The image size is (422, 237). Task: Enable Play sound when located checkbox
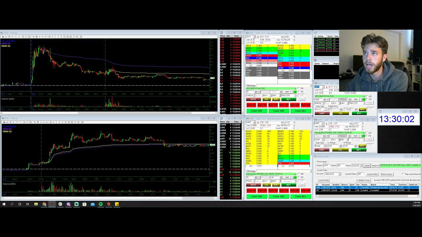[403, 174]
